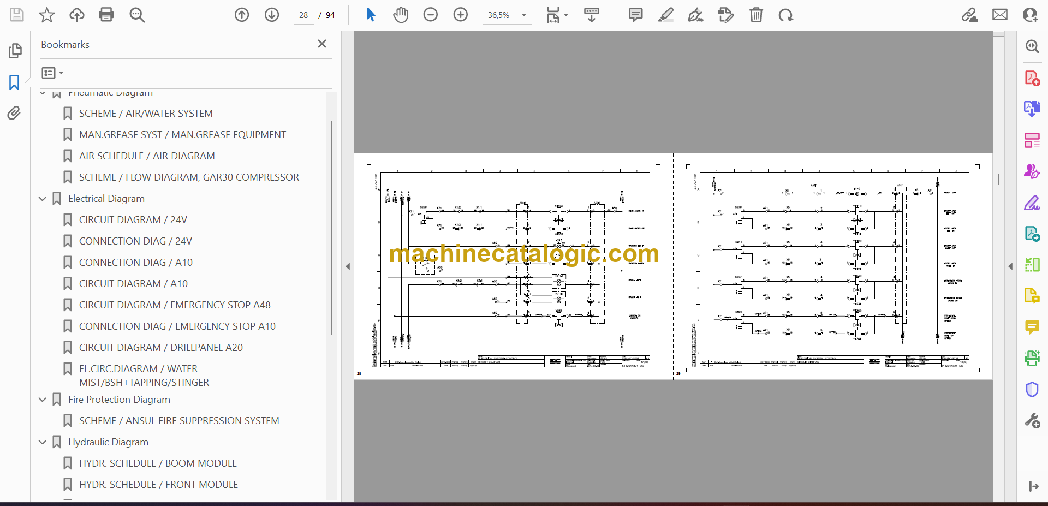Open Protect shield tool

[1032, 389]
